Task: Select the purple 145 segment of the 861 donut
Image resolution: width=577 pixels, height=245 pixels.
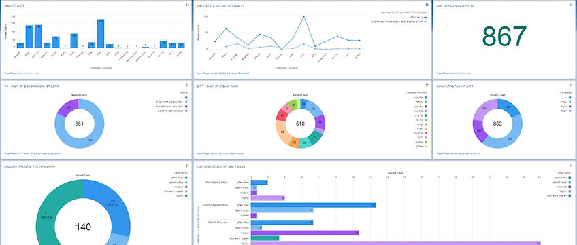Action: tap(68, 107)
